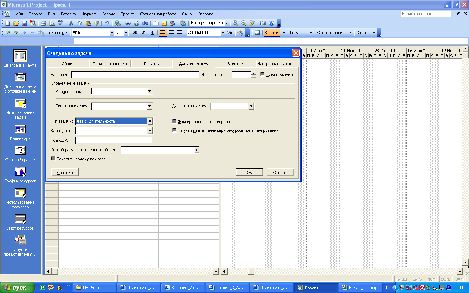Click the Paste clipboard icon
Screen dimensions: 469x293
click(x=88, y=23)
